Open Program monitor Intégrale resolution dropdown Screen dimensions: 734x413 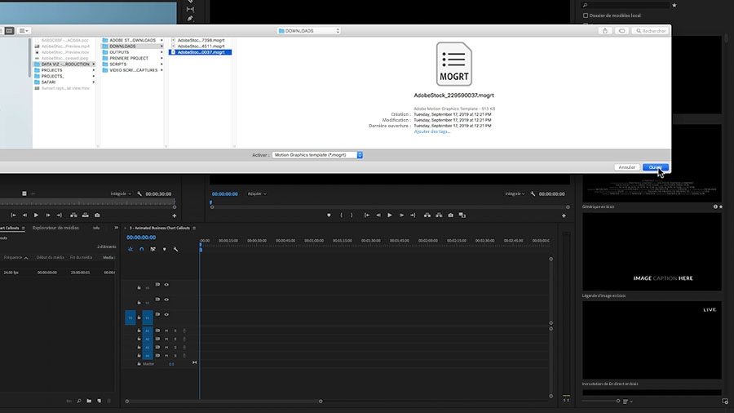[x=515, y=194]
